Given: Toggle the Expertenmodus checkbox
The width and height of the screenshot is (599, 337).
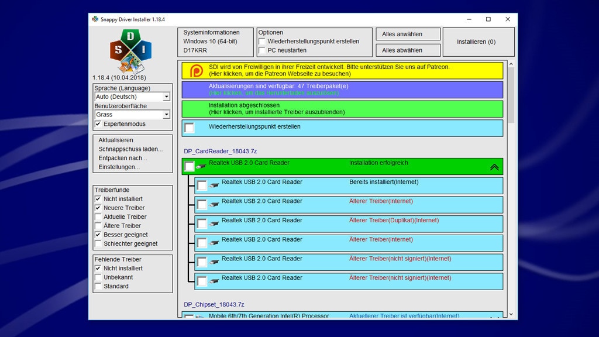Looking at the screenshot, I should [98, 124].
